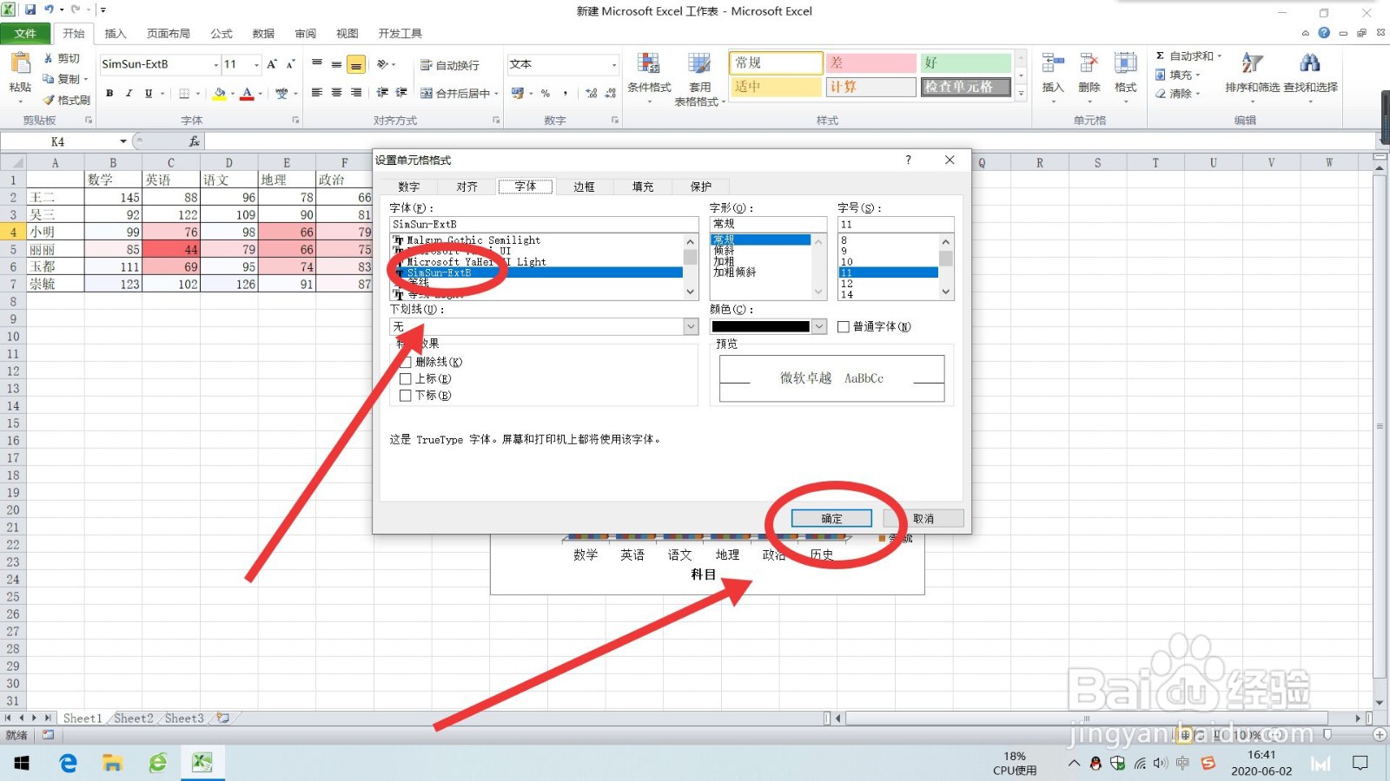
Task: Choose Malgun Gothic Semilight font
Action: (473, 240)
